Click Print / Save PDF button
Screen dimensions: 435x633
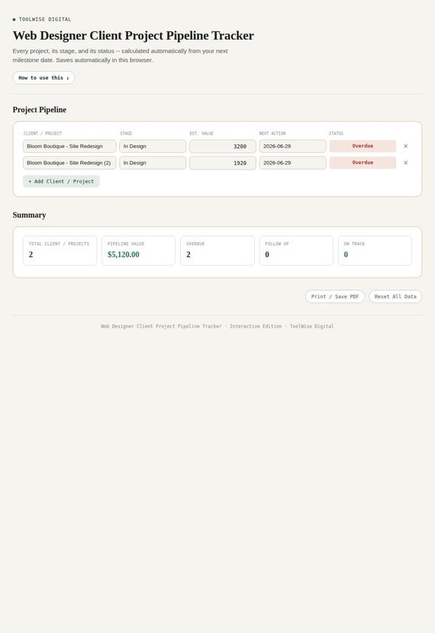click(x=335, y=296)
